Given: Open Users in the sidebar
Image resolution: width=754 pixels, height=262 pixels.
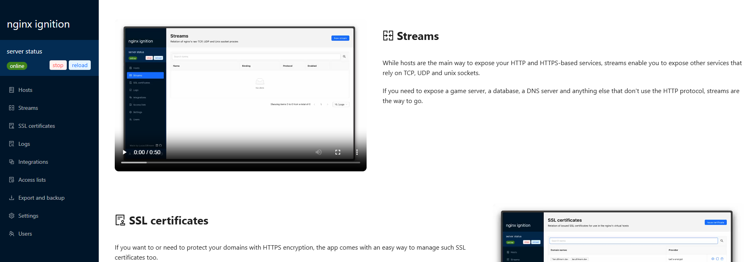Looking at the screenshot, I should (x=49, y=234).
